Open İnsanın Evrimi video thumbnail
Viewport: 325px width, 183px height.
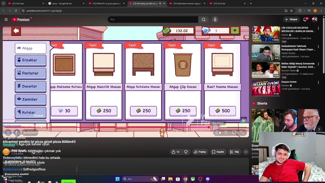tap(266, 88)
